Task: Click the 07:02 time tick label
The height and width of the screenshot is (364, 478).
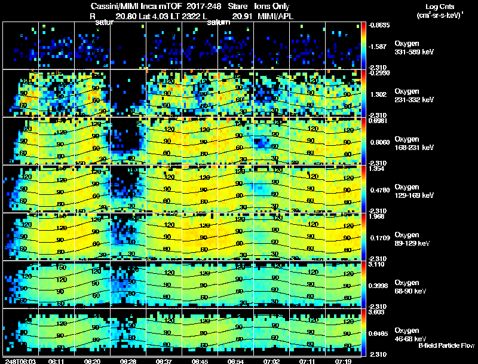Action: point(271,361)
